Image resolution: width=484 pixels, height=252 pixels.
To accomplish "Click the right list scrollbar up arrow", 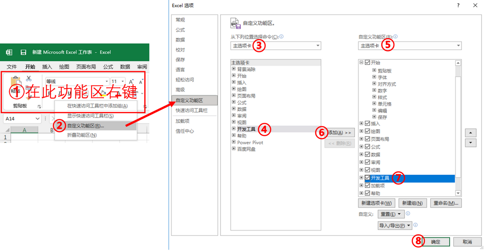I will point(458,63).
